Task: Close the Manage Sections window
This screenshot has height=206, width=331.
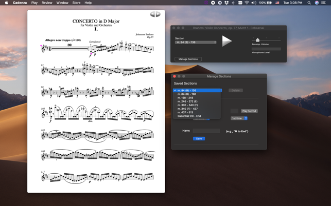Action: [x=175, y=76]
